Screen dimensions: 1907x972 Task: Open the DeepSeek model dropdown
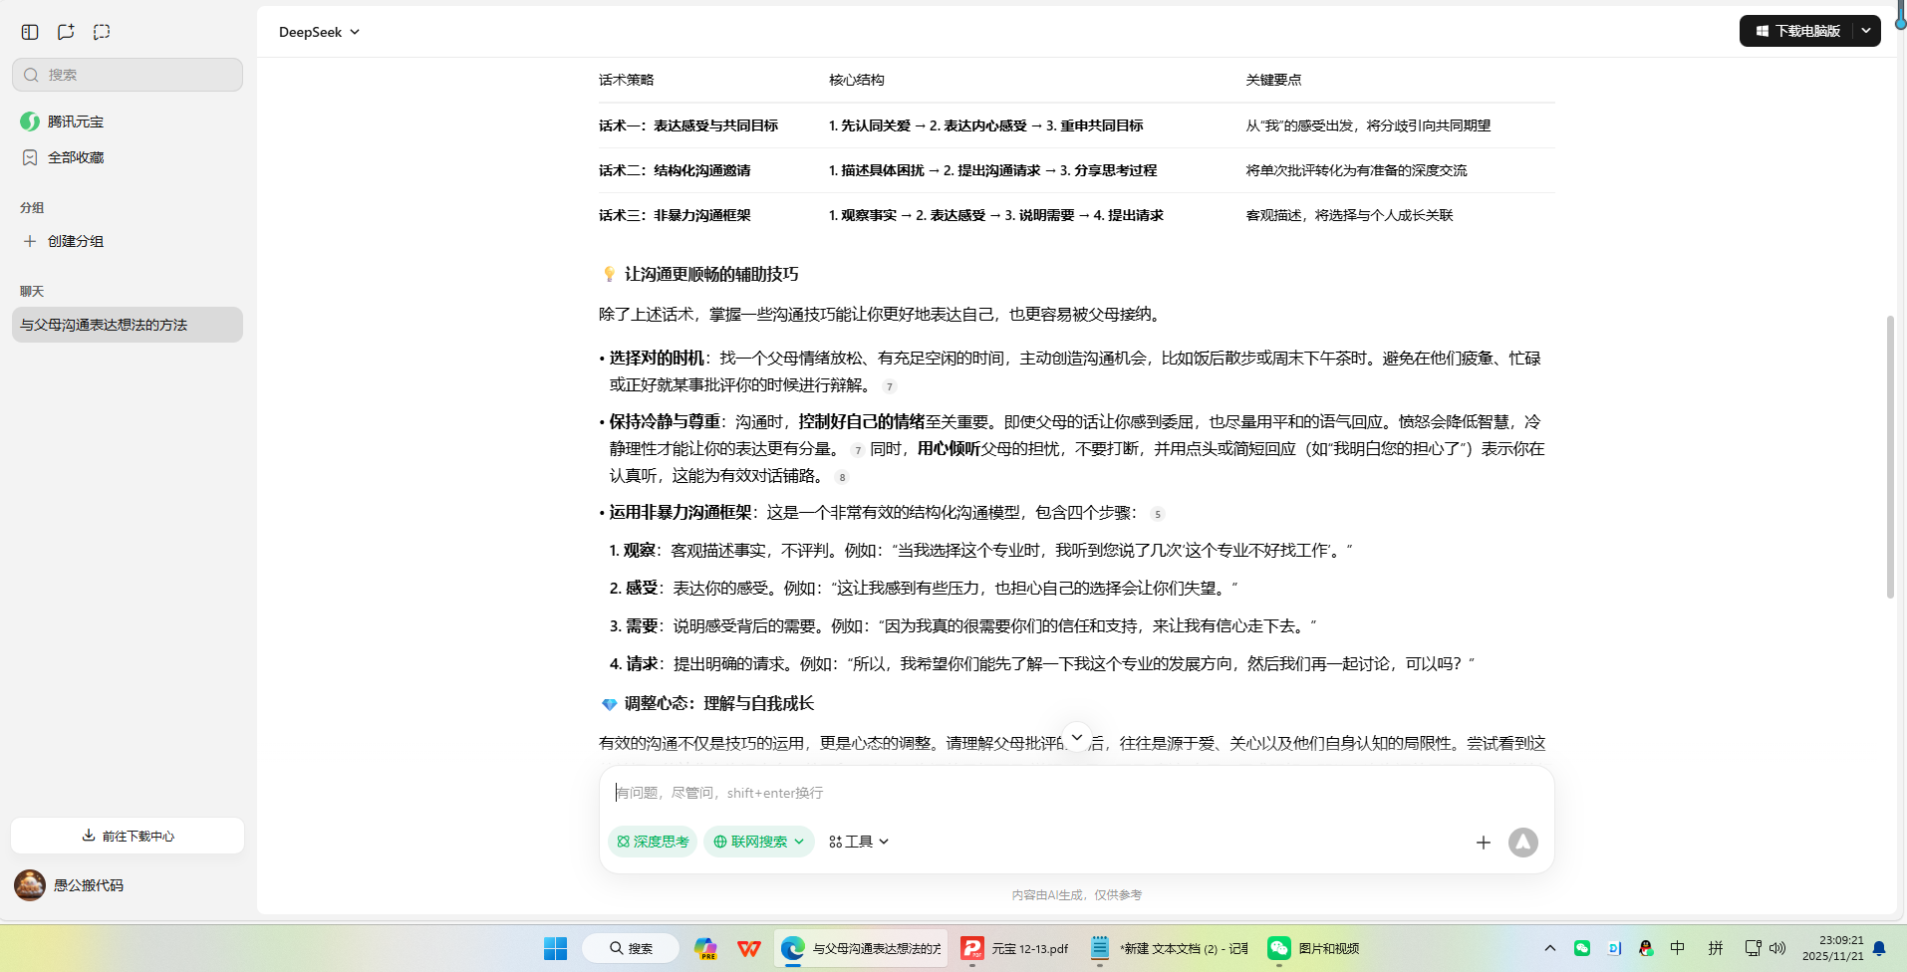tap(319, 31)
